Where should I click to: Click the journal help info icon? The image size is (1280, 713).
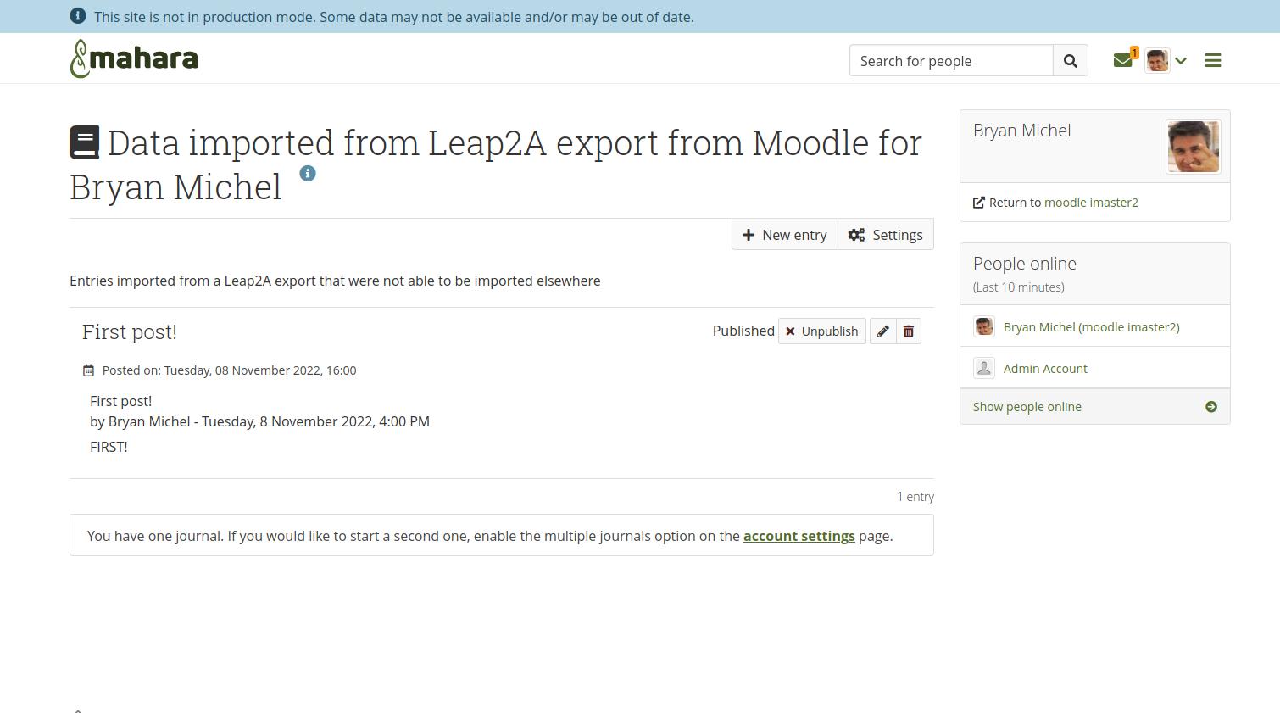click(308, 173)
